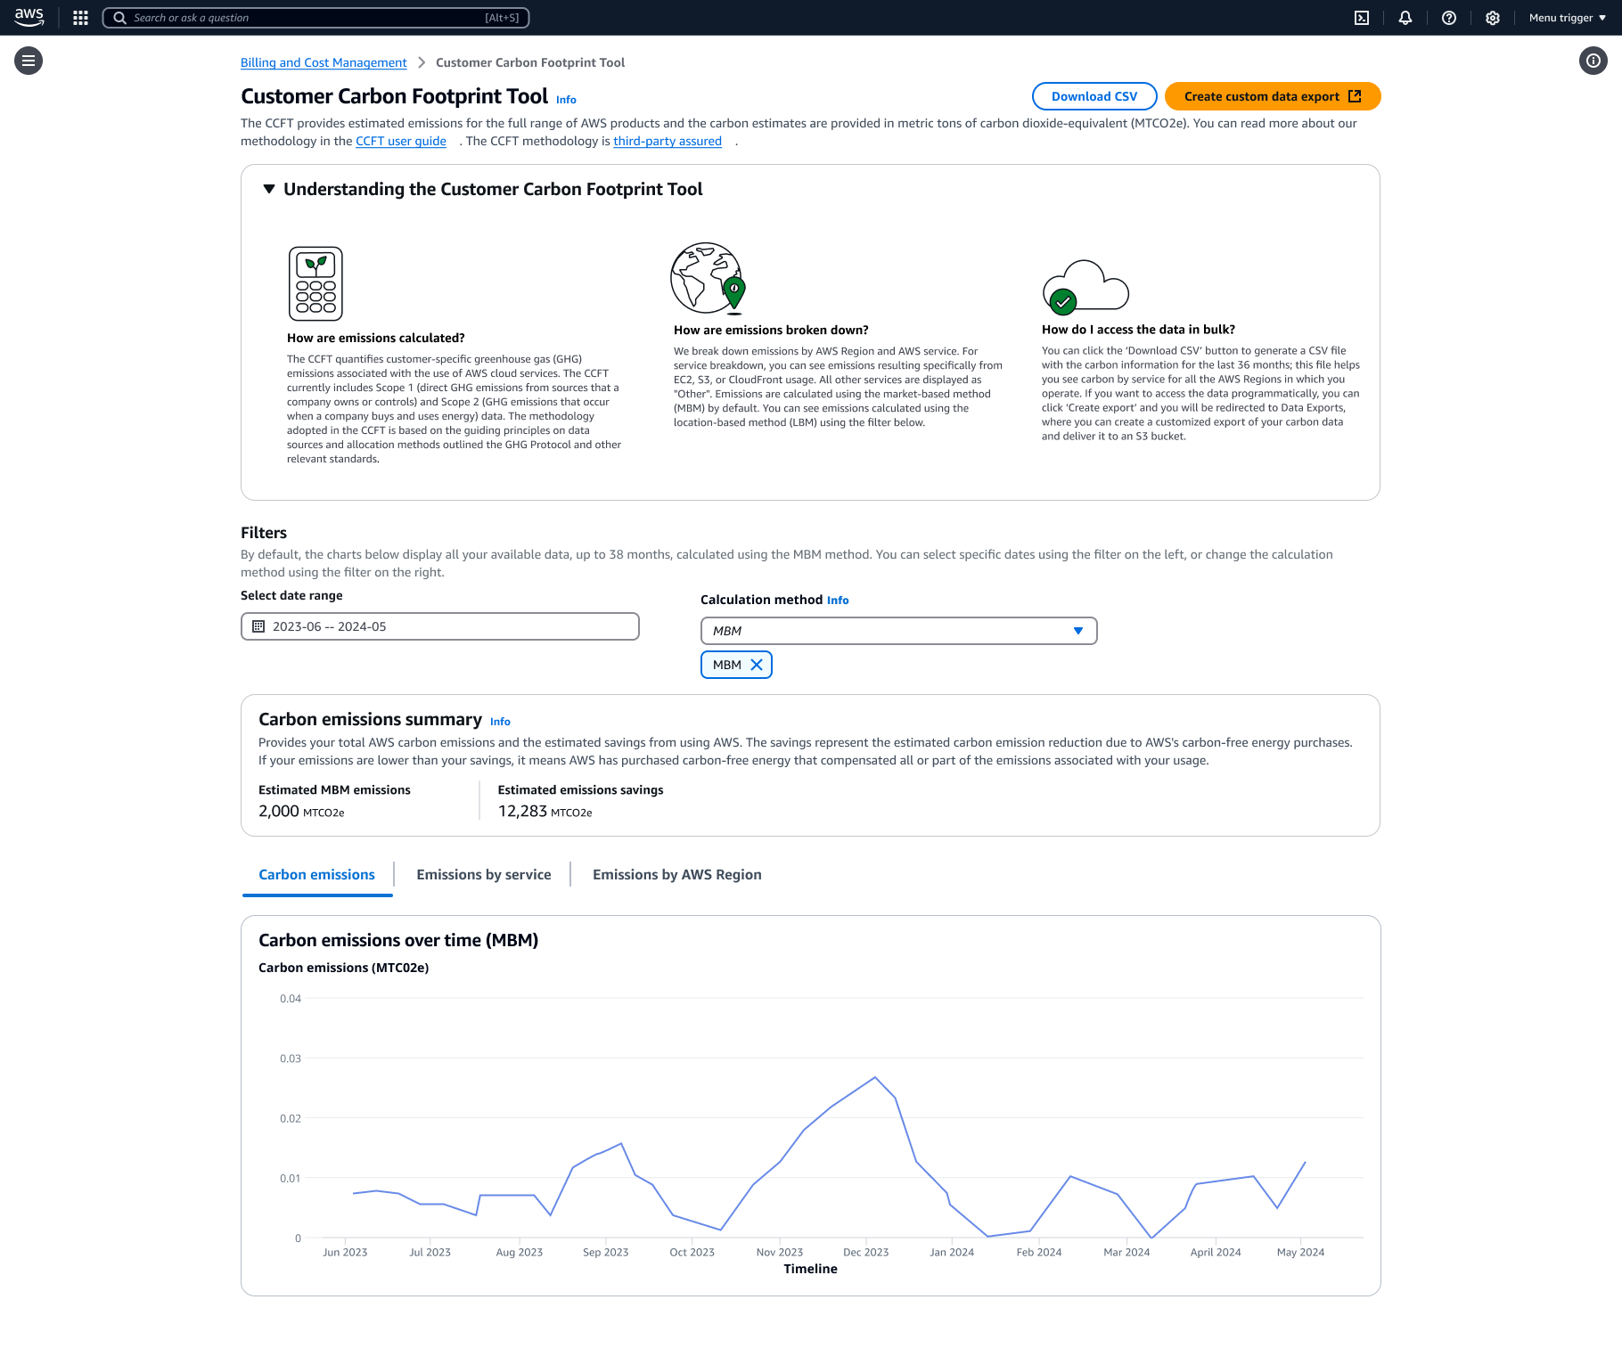Click the May 2024 axis label

1300,1252
